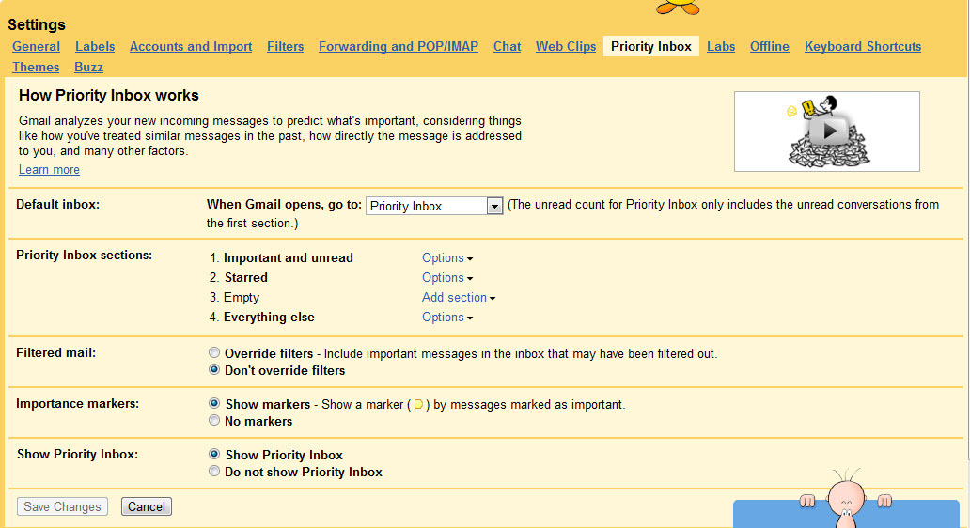Open the Labs tab

pyautogui.click(x=721, y=46)
